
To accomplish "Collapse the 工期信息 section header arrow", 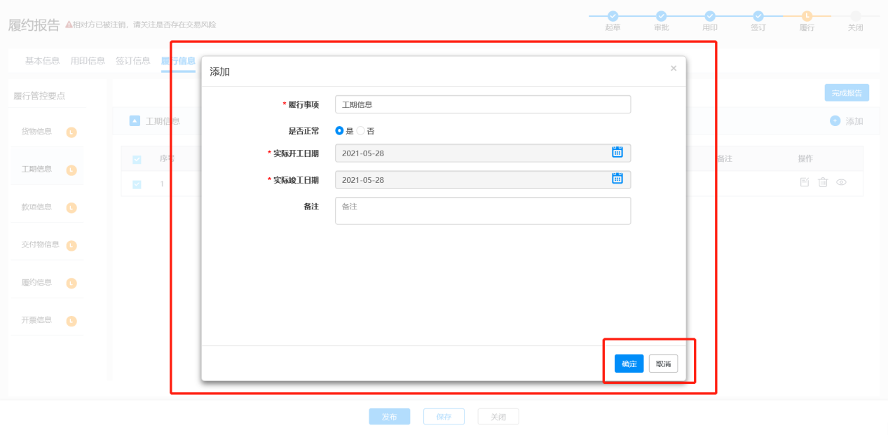I will pos(135,121).
